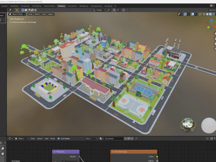Open the shader type Object dropdown
Viewport: 216px width, 162px height.
(x=22, y=139)
